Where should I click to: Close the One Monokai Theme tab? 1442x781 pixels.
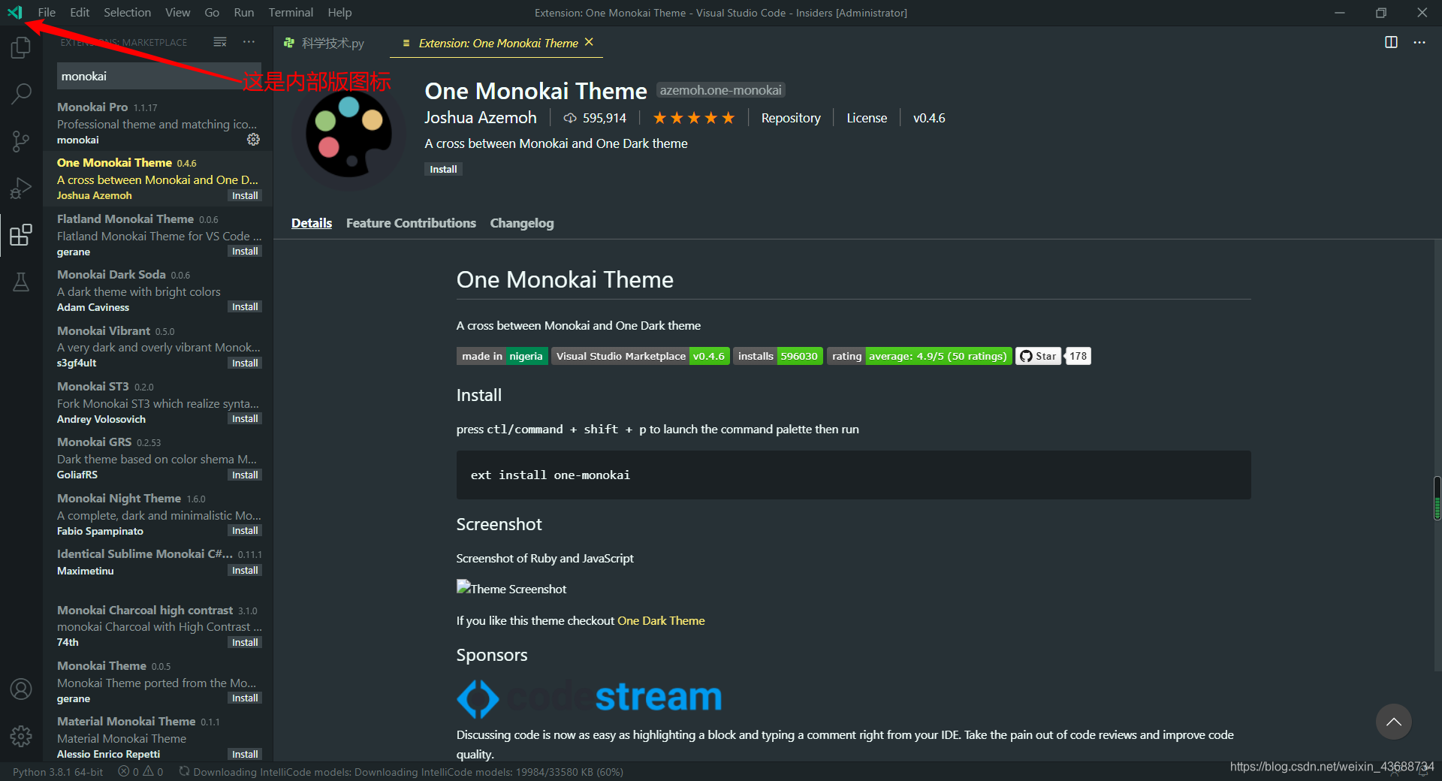coord(589,42)
